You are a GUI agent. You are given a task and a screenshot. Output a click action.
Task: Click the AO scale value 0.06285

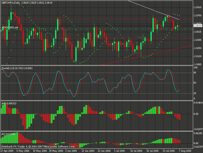click(x=198, y=133)
